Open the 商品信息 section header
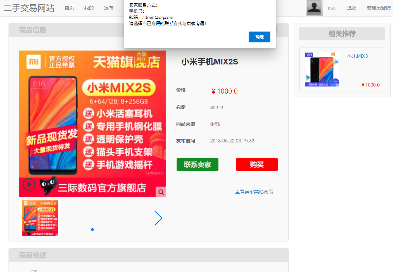The image size is (393, 272). (32, 30)
